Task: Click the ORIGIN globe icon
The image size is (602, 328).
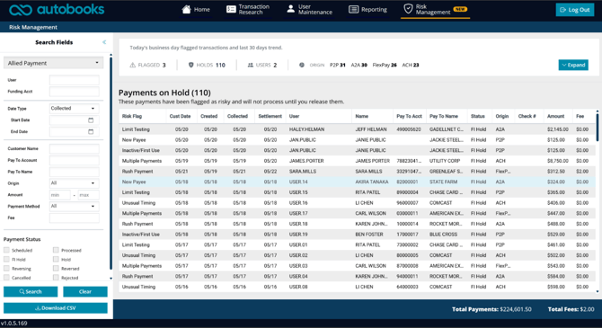Action: (302, 66)
